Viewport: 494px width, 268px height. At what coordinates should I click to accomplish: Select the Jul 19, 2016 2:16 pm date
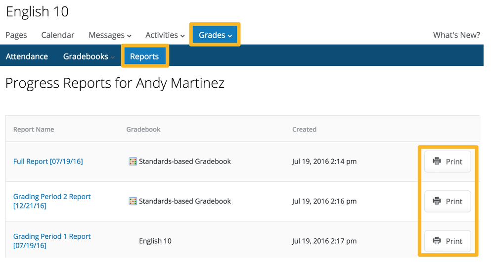324,201
